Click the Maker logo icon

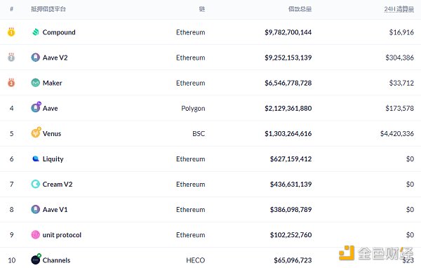[x=36, y=83]
